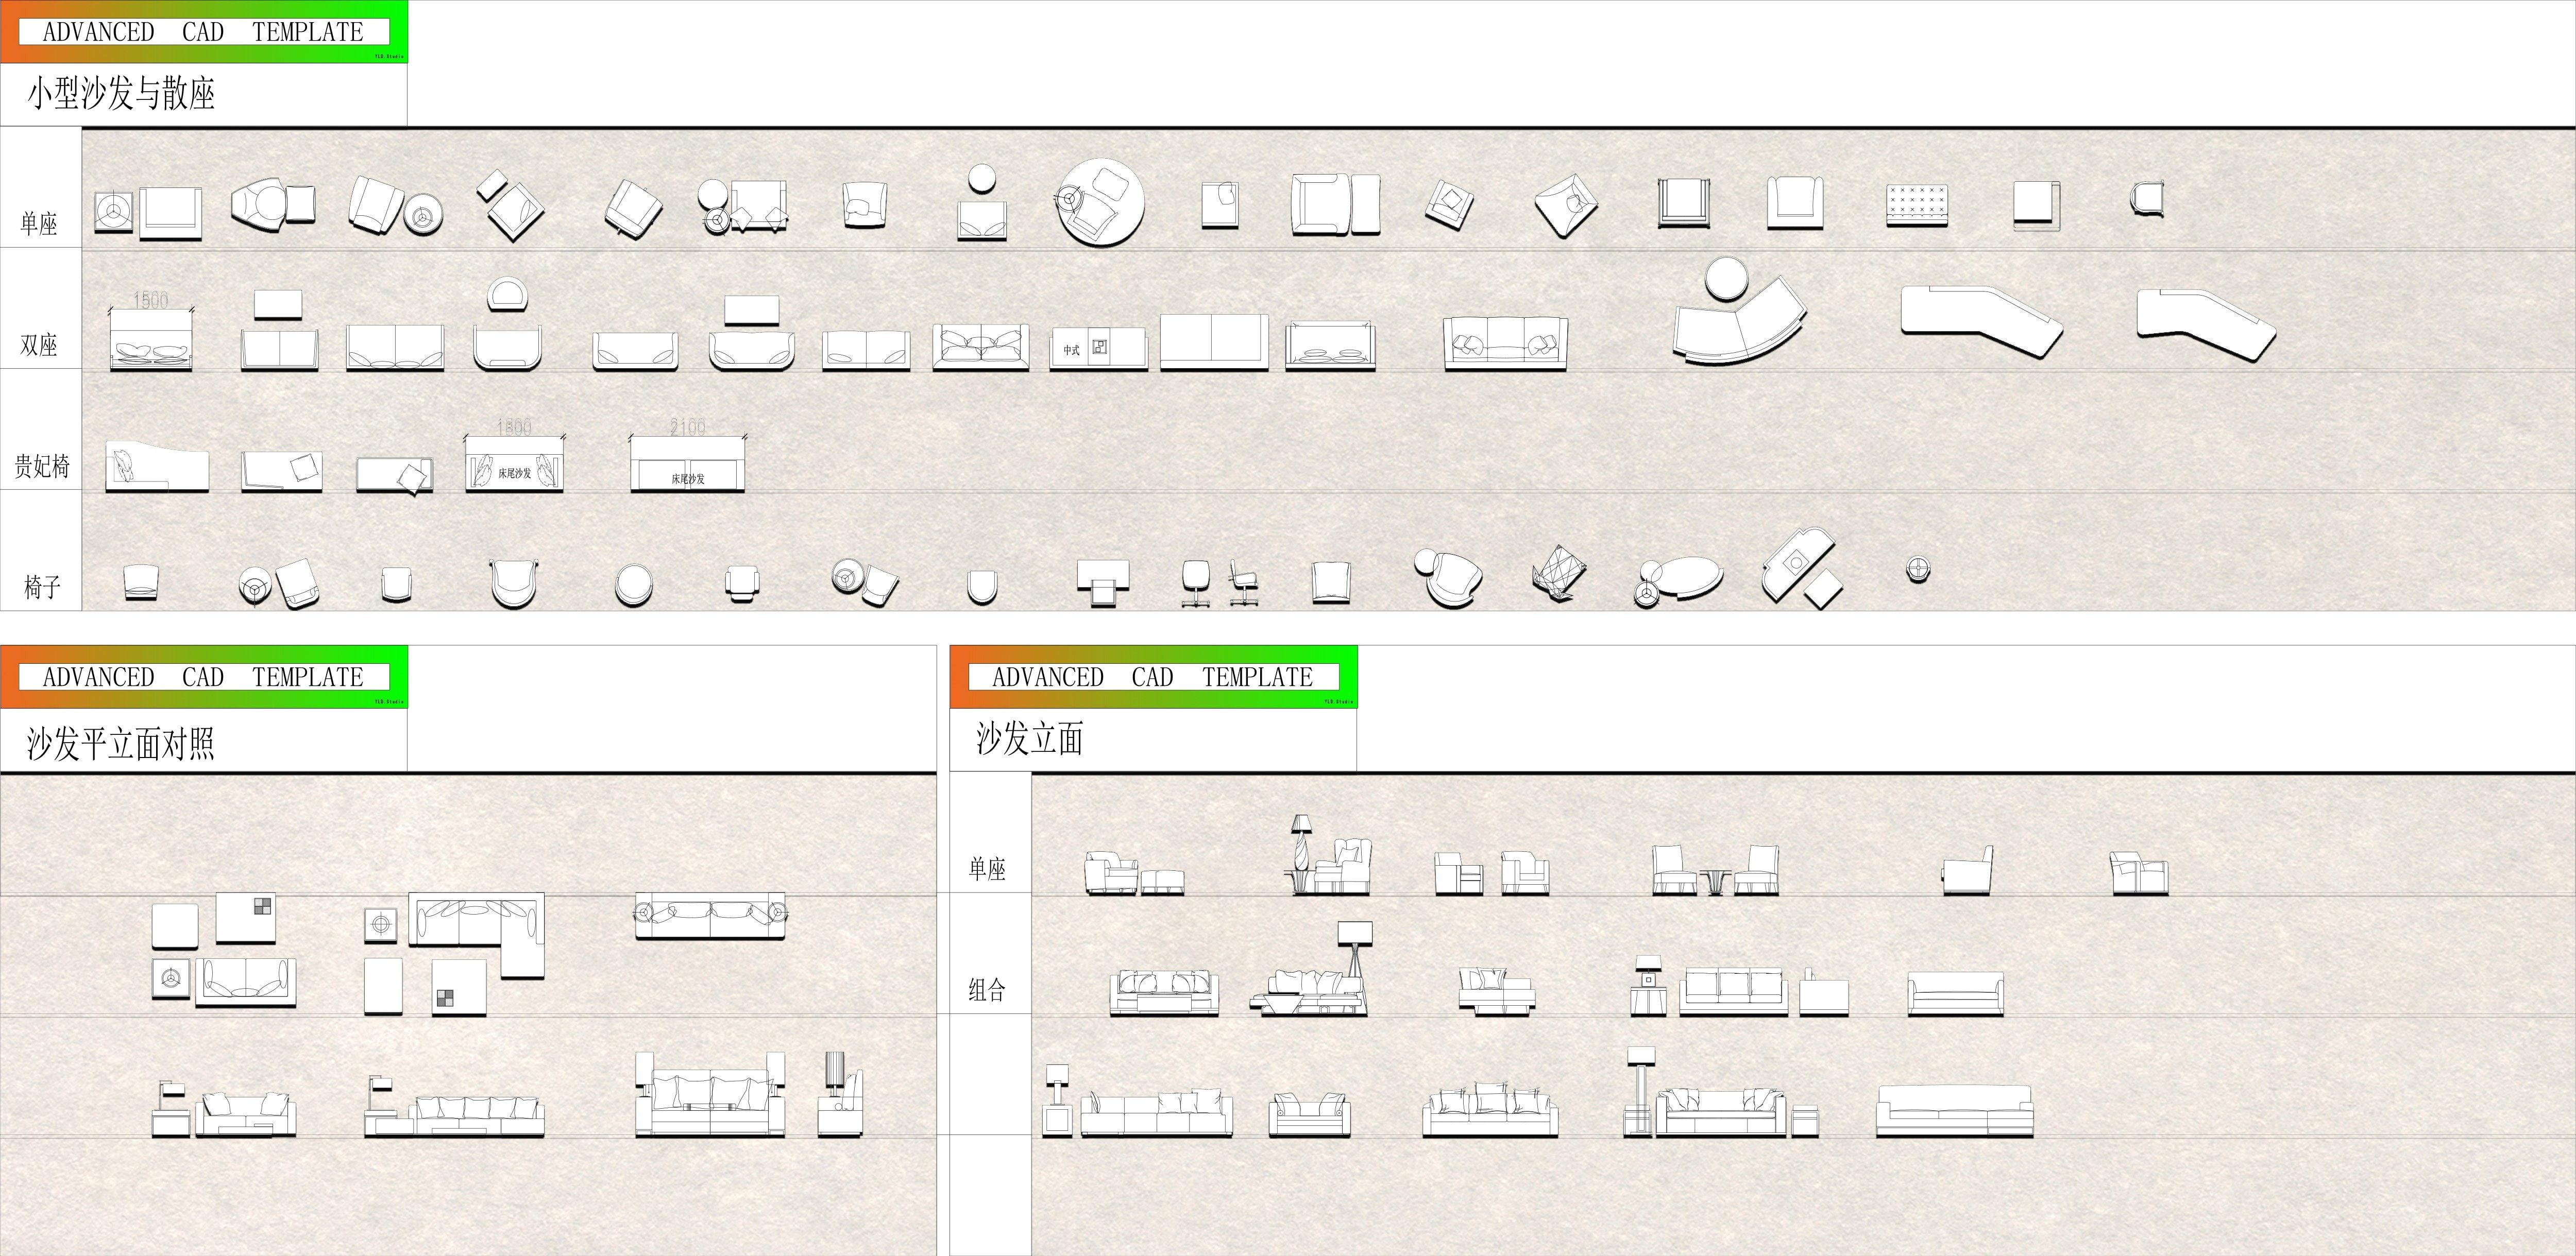Select the 椅子 row label
This screenshot has width=2576, height=1256.
(42, 587)
